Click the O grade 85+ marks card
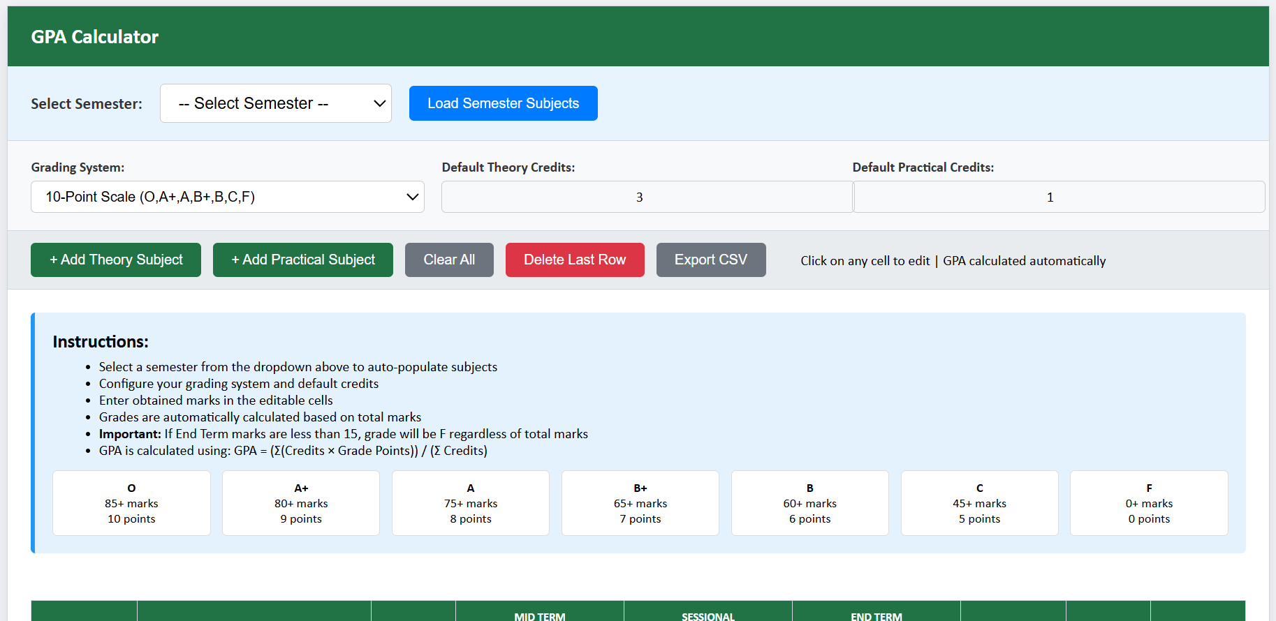Image resolution: width=1276 pixels, height=621 pixels. (x=131, y=503)
